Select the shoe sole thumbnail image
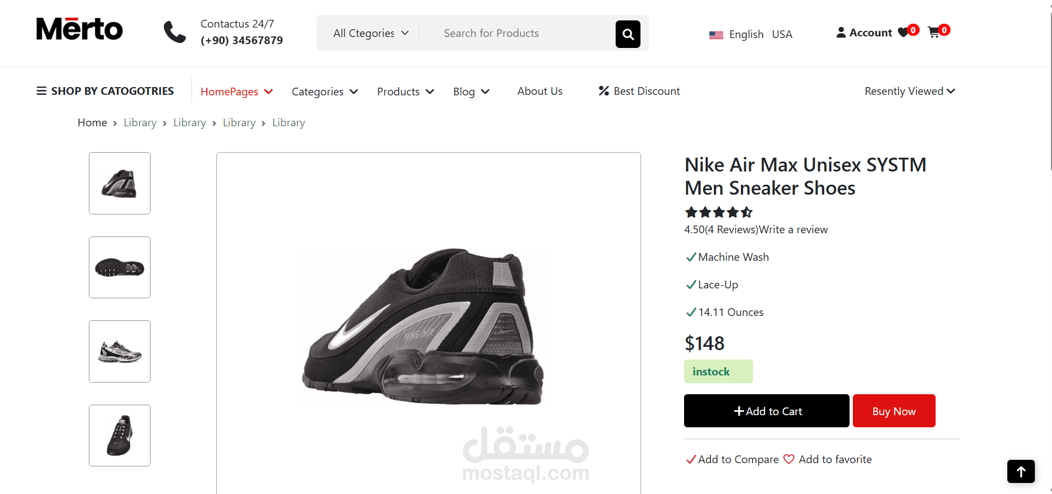 click(x=120, y=267)
